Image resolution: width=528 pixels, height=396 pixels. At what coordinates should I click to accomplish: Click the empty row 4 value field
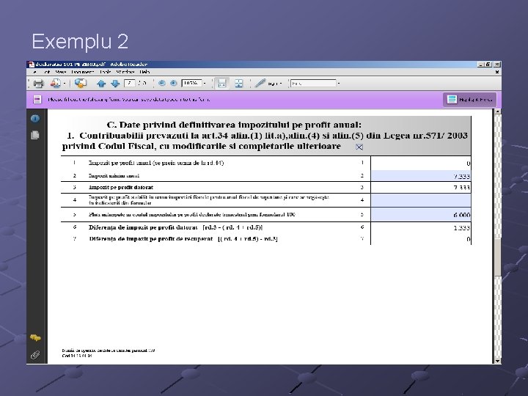coord(421,200)
